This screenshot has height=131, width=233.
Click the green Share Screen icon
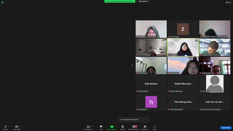tap(112, 127)
